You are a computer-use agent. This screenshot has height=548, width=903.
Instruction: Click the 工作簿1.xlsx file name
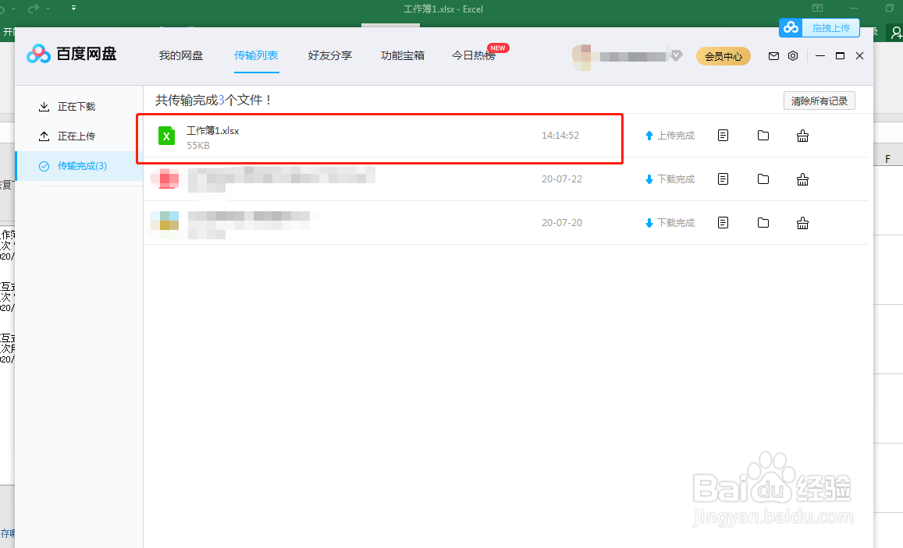point(212,130)
